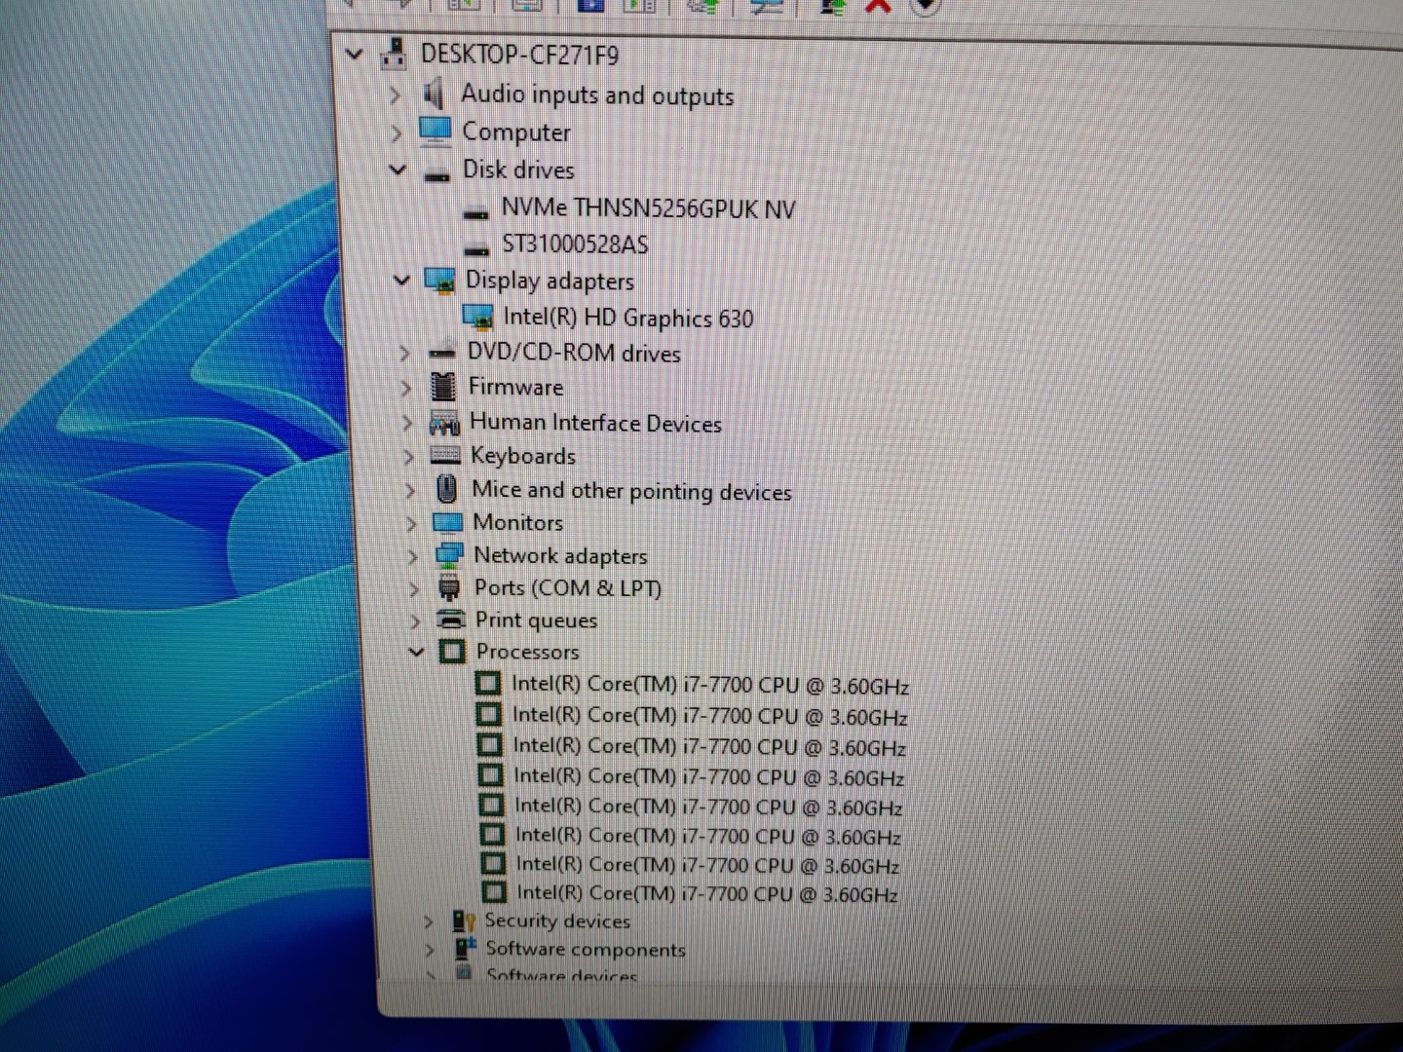Select the Security devices label
Screen dimensions: 1403x1052
(557, 921)
